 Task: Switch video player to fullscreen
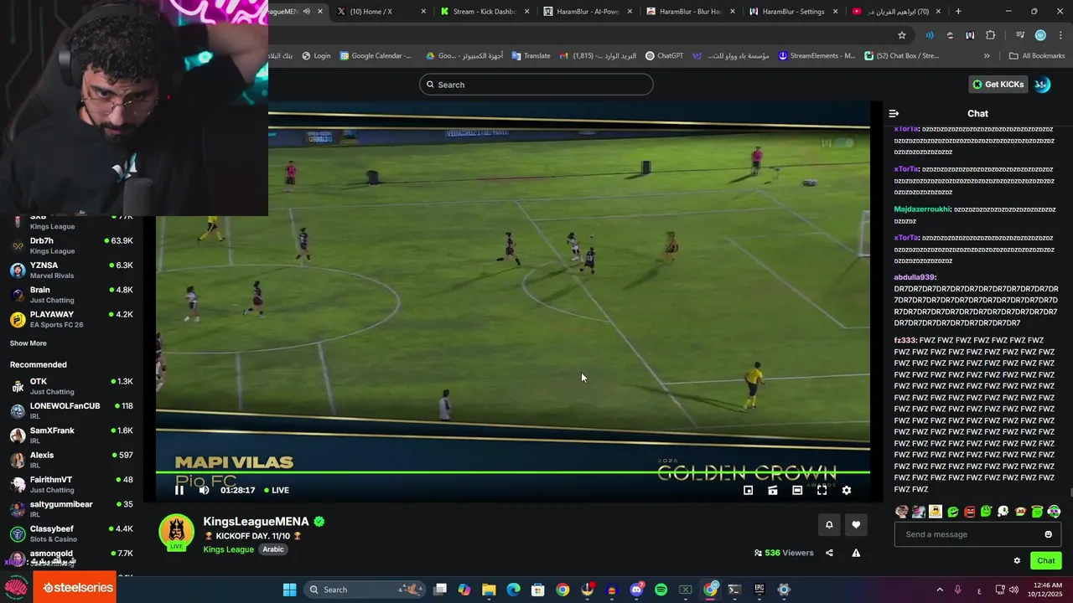pos(822,490)
